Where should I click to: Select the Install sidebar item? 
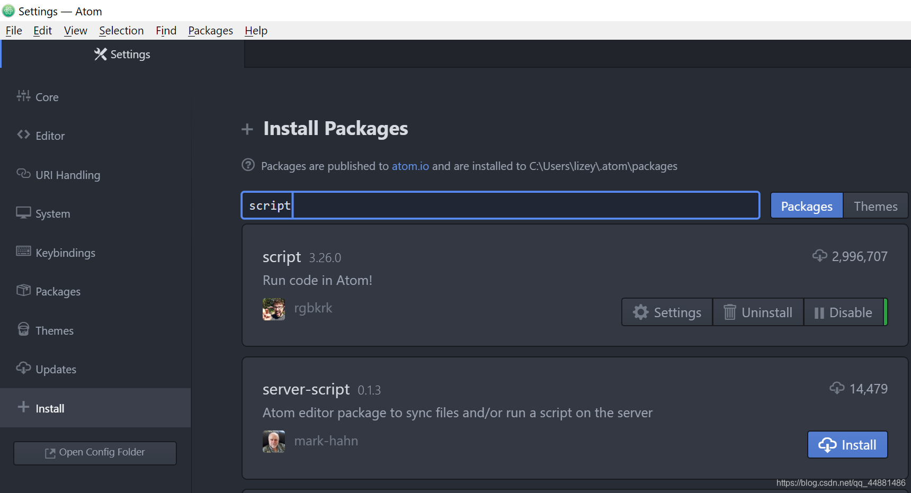point(95,408)
